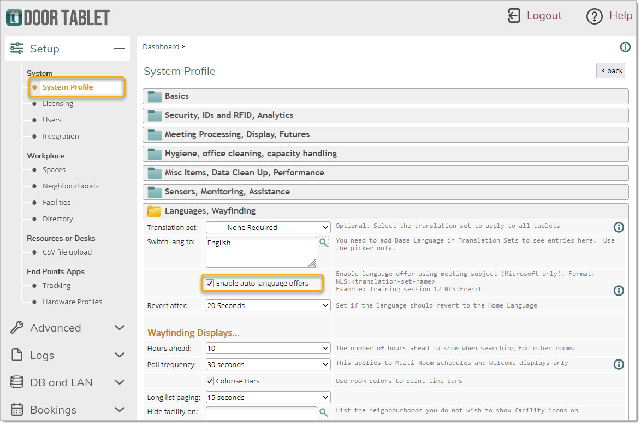Click info icon beside Poll frequency description

[619, 364]
